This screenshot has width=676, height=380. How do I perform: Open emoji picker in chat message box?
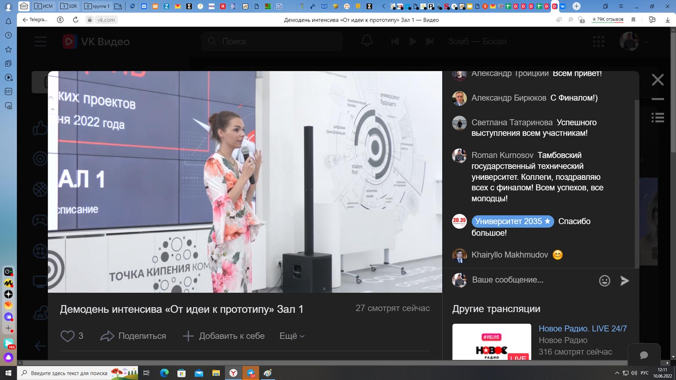605,280
